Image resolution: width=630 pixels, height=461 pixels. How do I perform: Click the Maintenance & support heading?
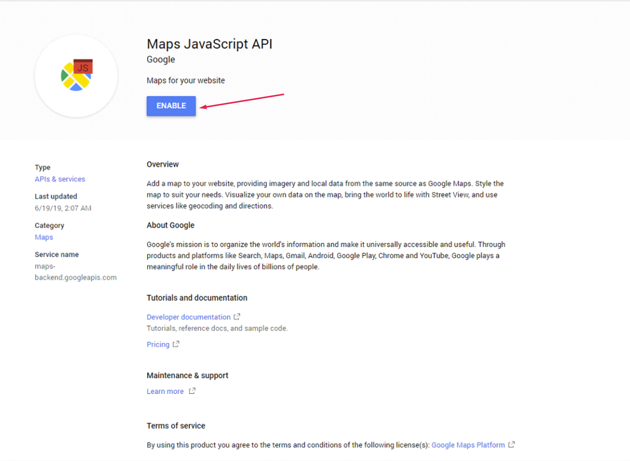[x=187, y=376]
